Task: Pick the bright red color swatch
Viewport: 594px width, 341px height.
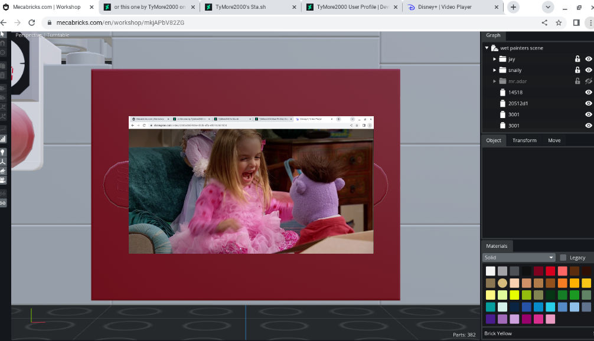Action: pyautogui.click(x=550, y=271)
